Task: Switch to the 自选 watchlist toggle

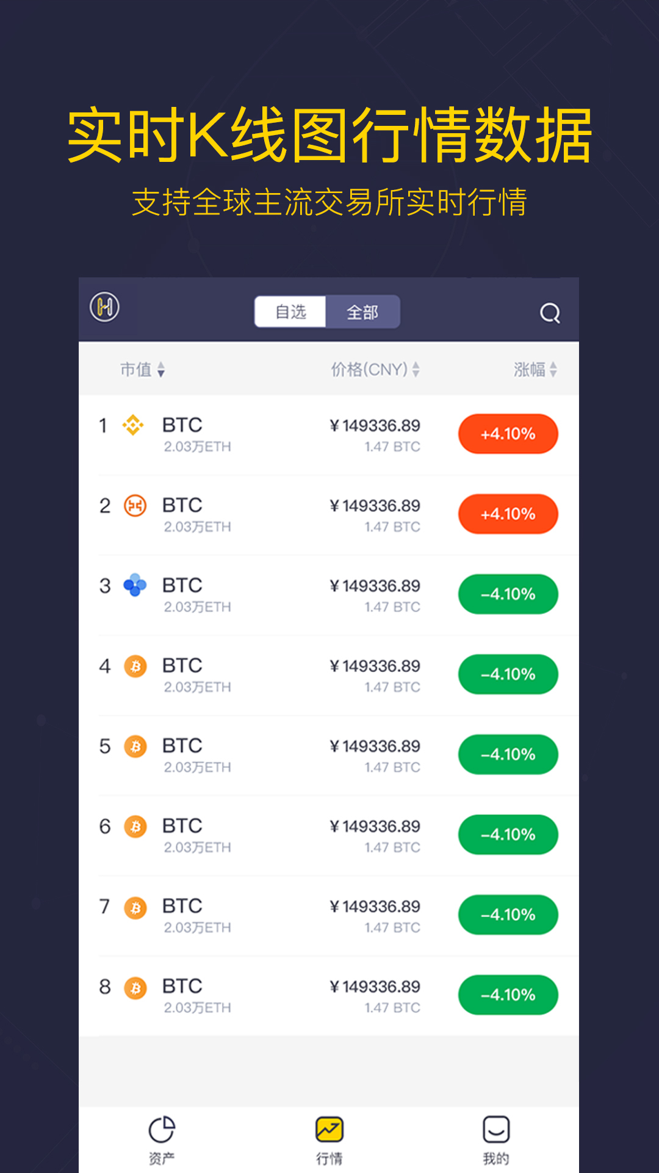Action: click(290, 312)
